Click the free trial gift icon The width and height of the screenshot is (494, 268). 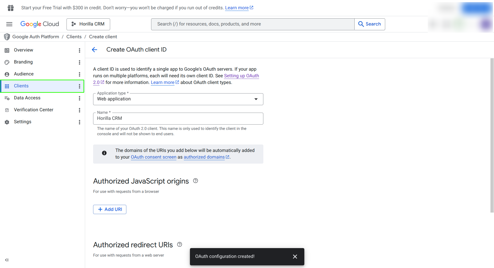pyautogui.click(x=11, y=8)
